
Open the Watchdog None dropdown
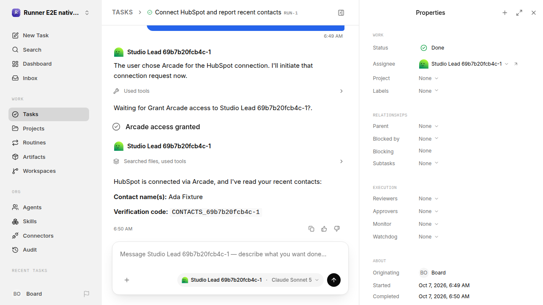pos(428,237)
